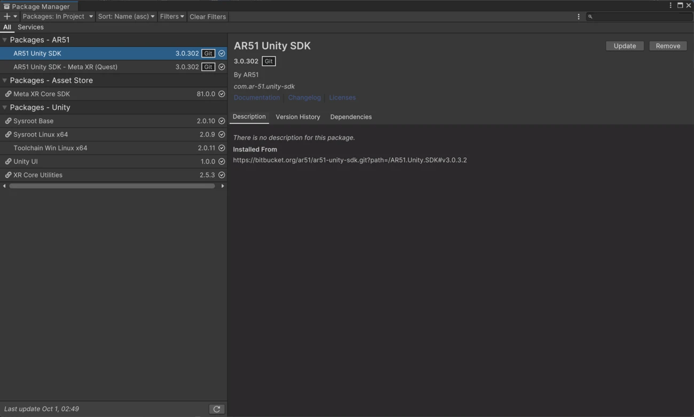Viewport: 694px width, 417px height.
Task: Open the Sort: Name (asc) dropdown
Action: coord(127,17)
